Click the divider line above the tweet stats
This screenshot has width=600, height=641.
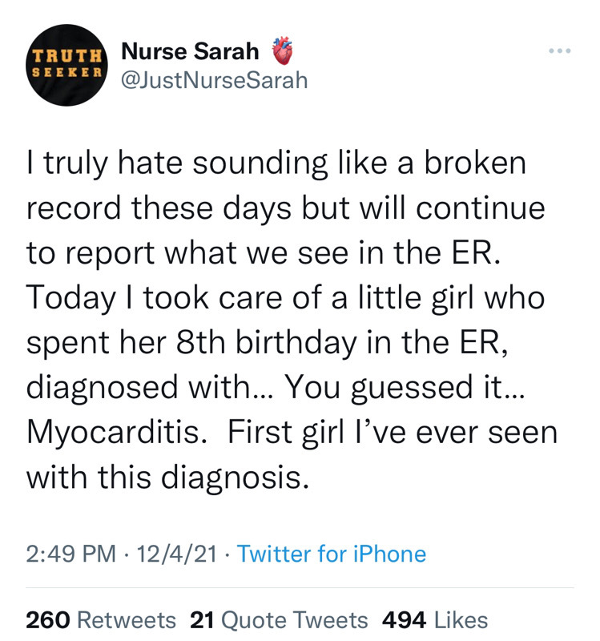pyautogui.click(x=300, y=588)
